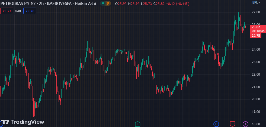
Task: Click the green market status dot
Action: (103, 3)
